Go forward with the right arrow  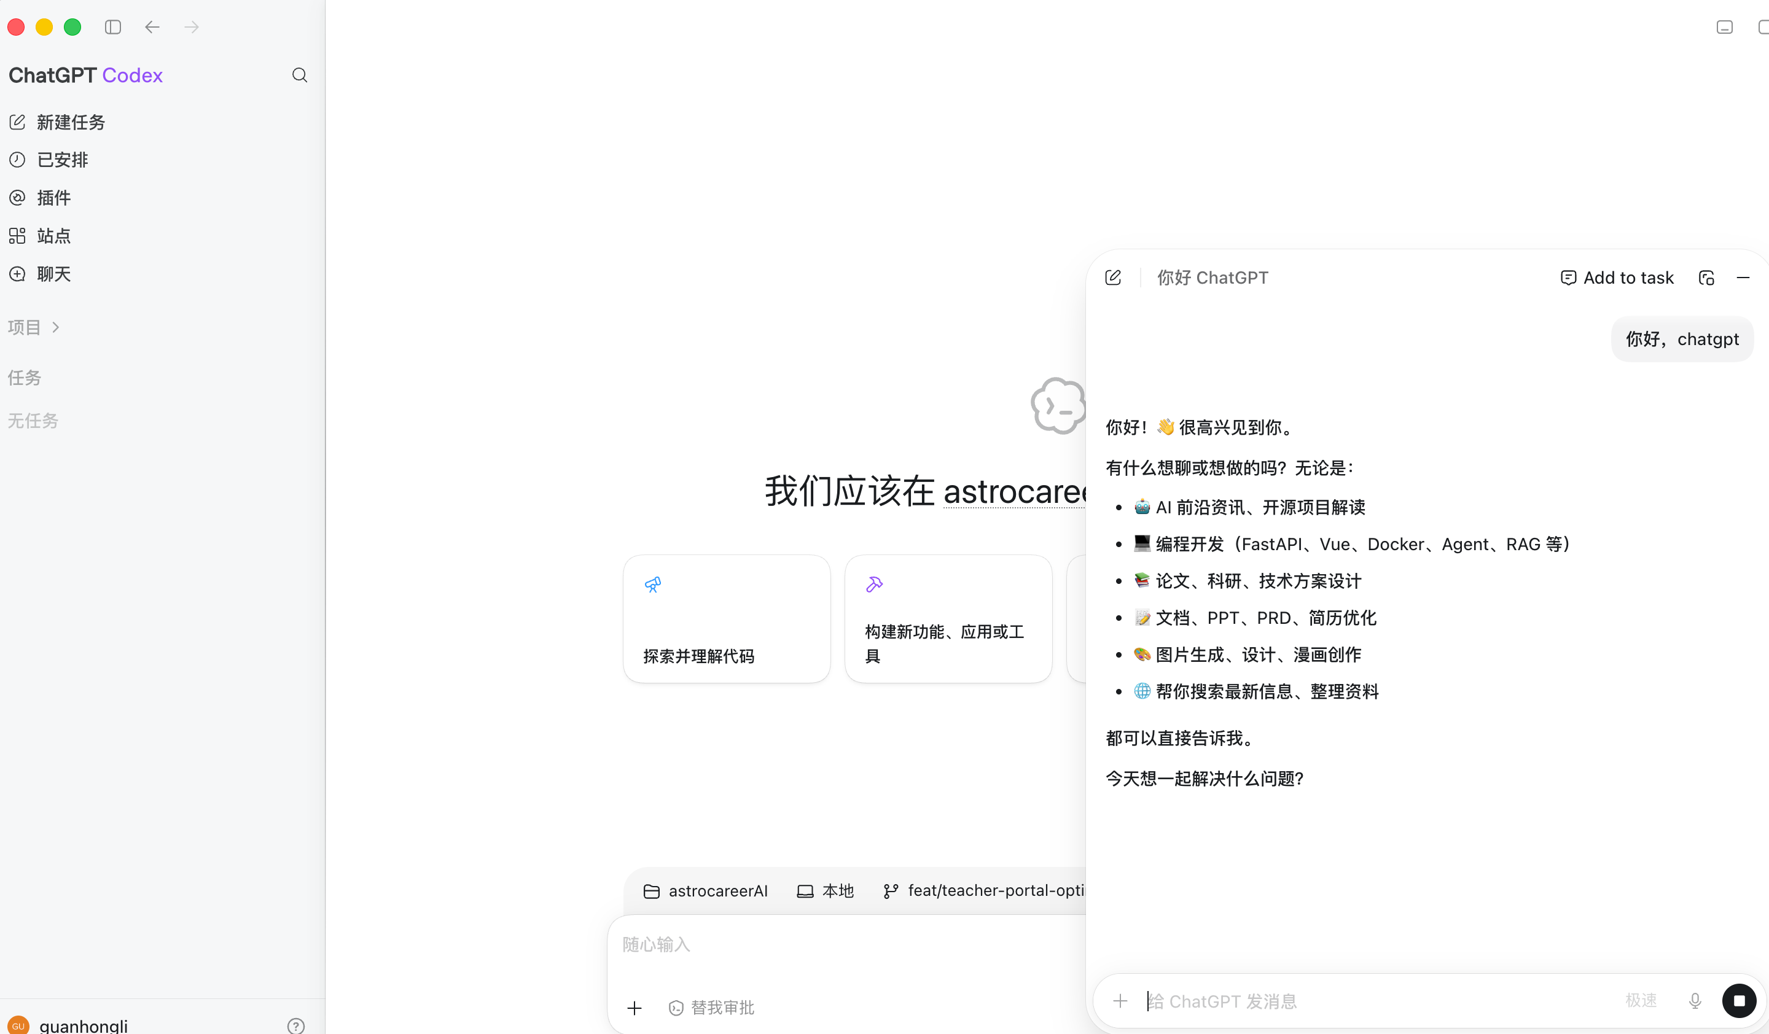click(192, 28)
